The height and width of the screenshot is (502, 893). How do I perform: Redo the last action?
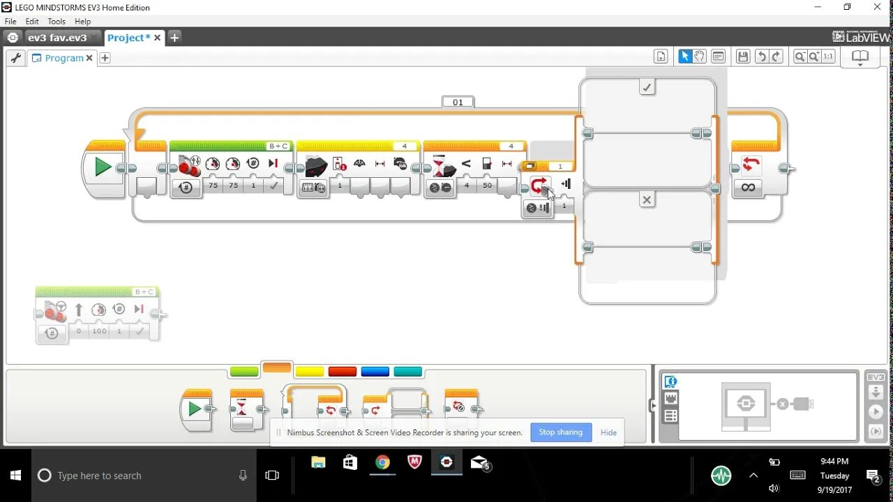tap(776, 57)
